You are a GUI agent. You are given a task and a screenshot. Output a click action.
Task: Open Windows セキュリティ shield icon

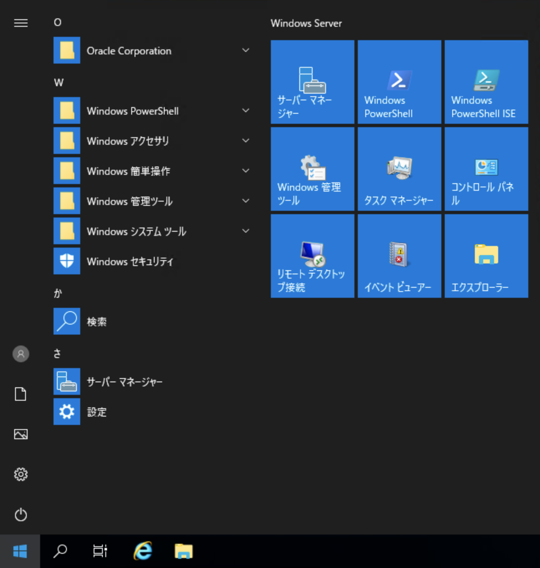pos(67,261)
